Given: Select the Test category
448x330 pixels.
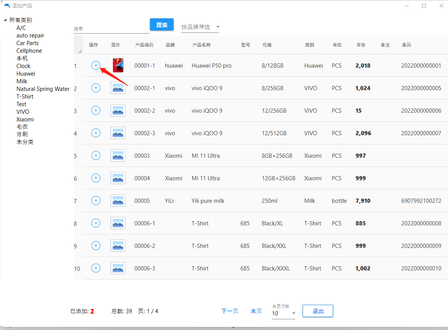Looking at the screenshot, I should 21,104.
